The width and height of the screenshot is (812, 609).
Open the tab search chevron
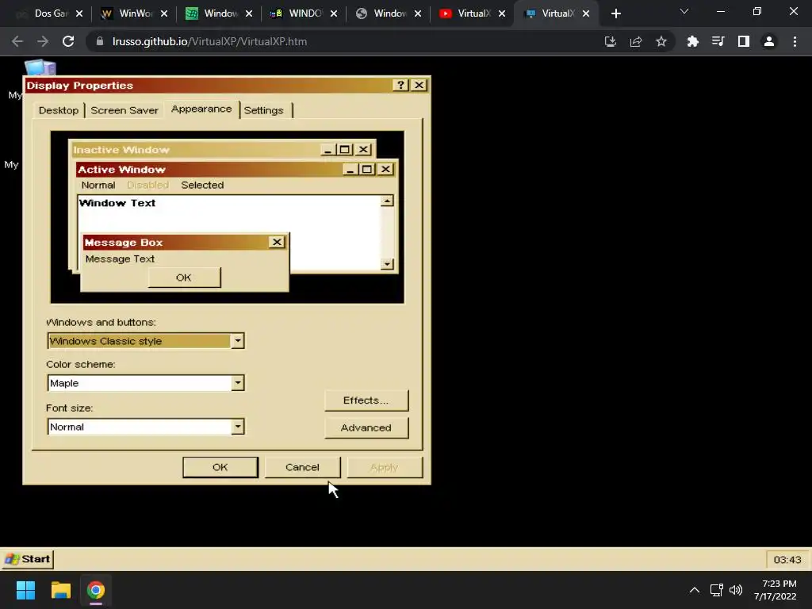point(684,11)
